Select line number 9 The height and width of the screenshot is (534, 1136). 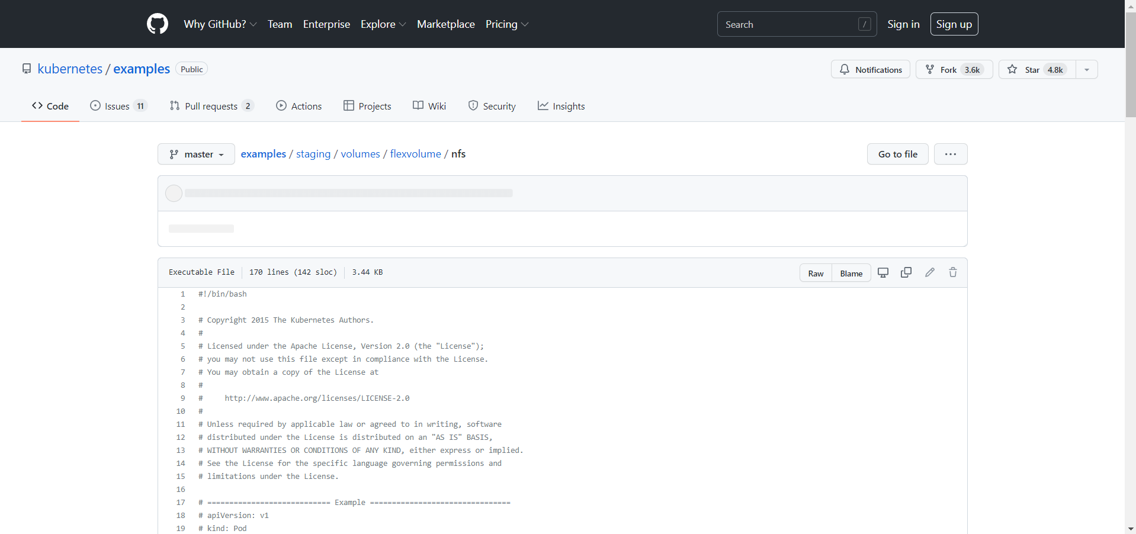tap(182, 398)
